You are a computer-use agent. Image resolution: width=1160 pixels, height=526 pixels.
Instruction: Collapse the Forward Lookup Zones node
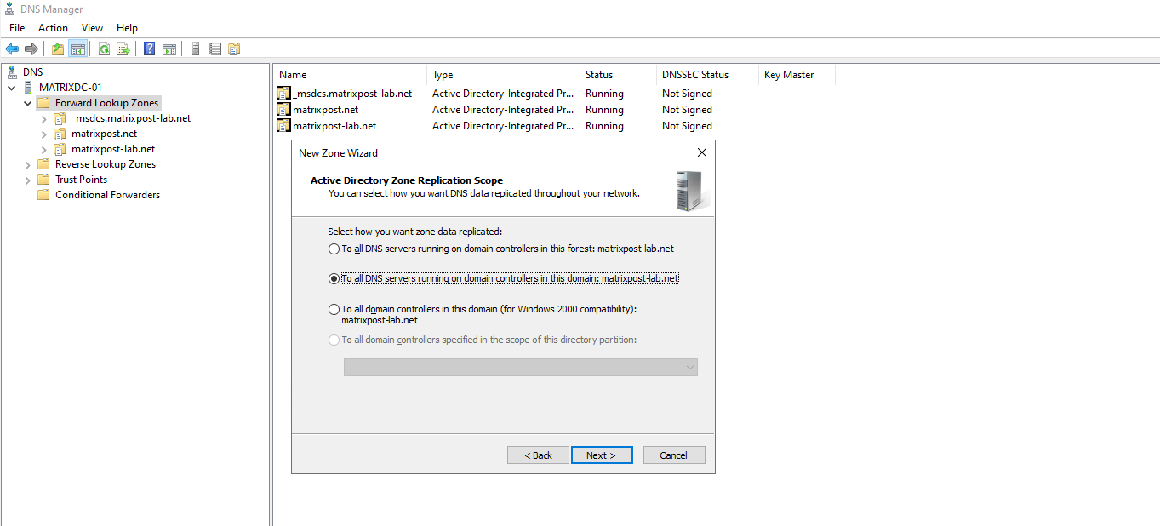28,103
